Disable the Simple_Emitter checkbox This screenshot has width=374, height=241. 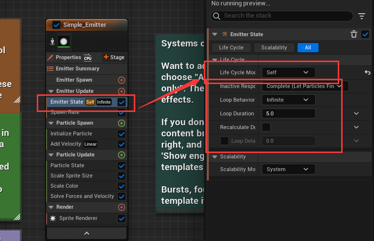(56, 25)
